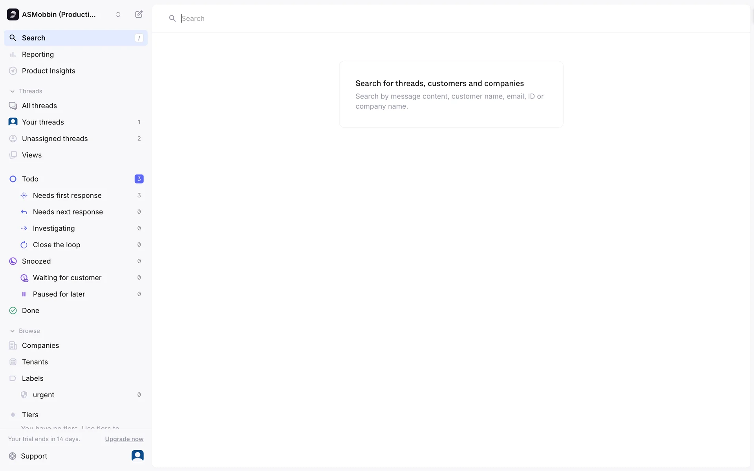This screenshot has width=754, height=471.
Task: Click the Product Insights compass icon
Action: (x=13, y=71)
